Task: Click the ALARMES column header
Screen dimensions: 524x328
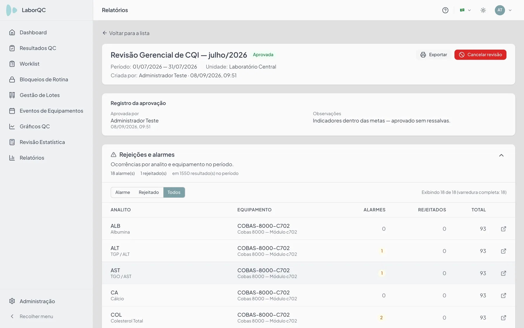Action: [x=374, y=210]
